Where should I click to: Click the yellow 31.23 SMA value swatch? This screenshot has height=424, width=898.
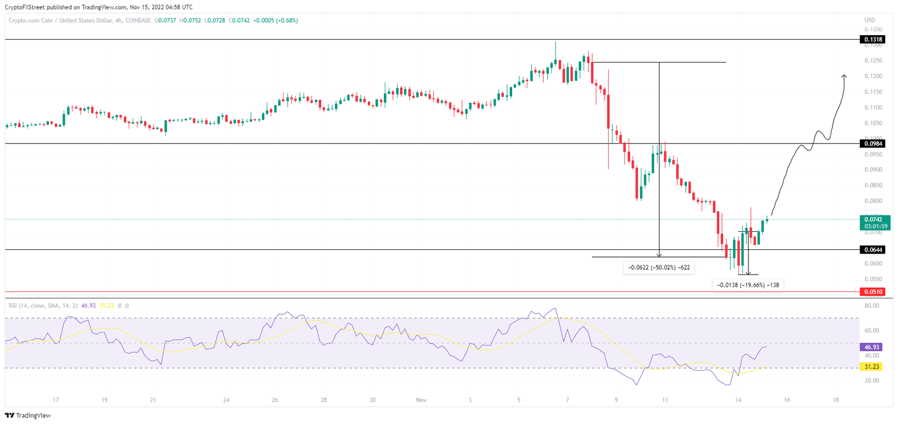pyautogui.click(x=872, y=366)
